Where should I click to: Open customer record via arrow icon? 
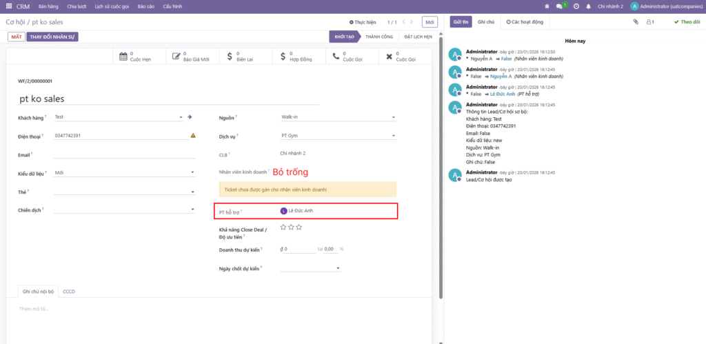click(x=190, y=117)
